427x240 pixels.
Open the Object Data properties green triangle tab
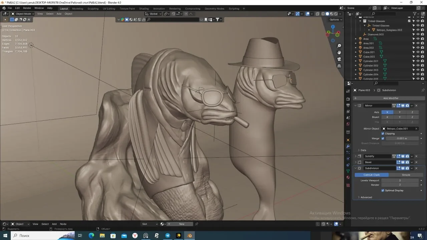348,171
